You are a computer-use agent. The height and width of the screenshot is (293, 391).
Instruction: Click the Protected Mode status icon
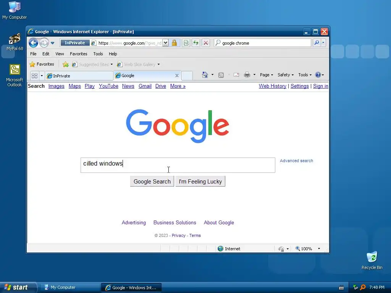pos(281,249)
